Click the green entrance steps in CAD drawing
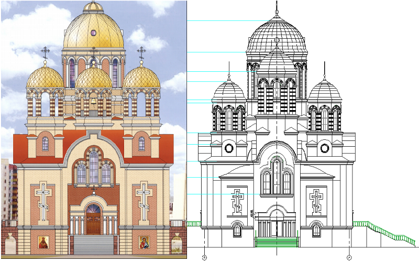 (x=277, y=242)
